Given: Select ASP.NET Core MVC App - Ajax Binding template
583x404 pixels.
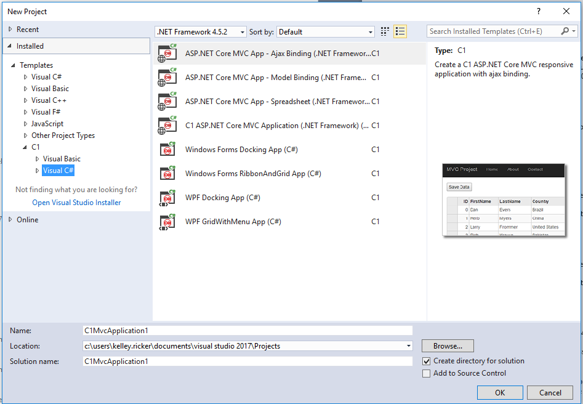Looking at the screenshot, I should click(x=289, y=53).
